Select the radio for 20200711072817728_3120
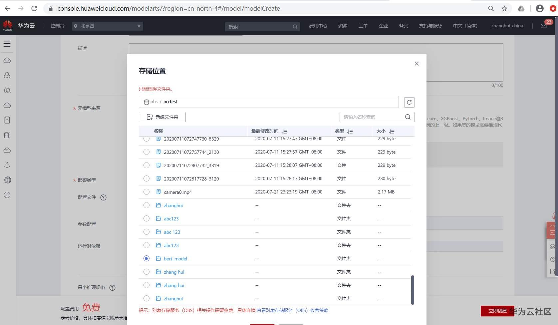The width and height of the screenshot is (558, 325). click(146, 178)
